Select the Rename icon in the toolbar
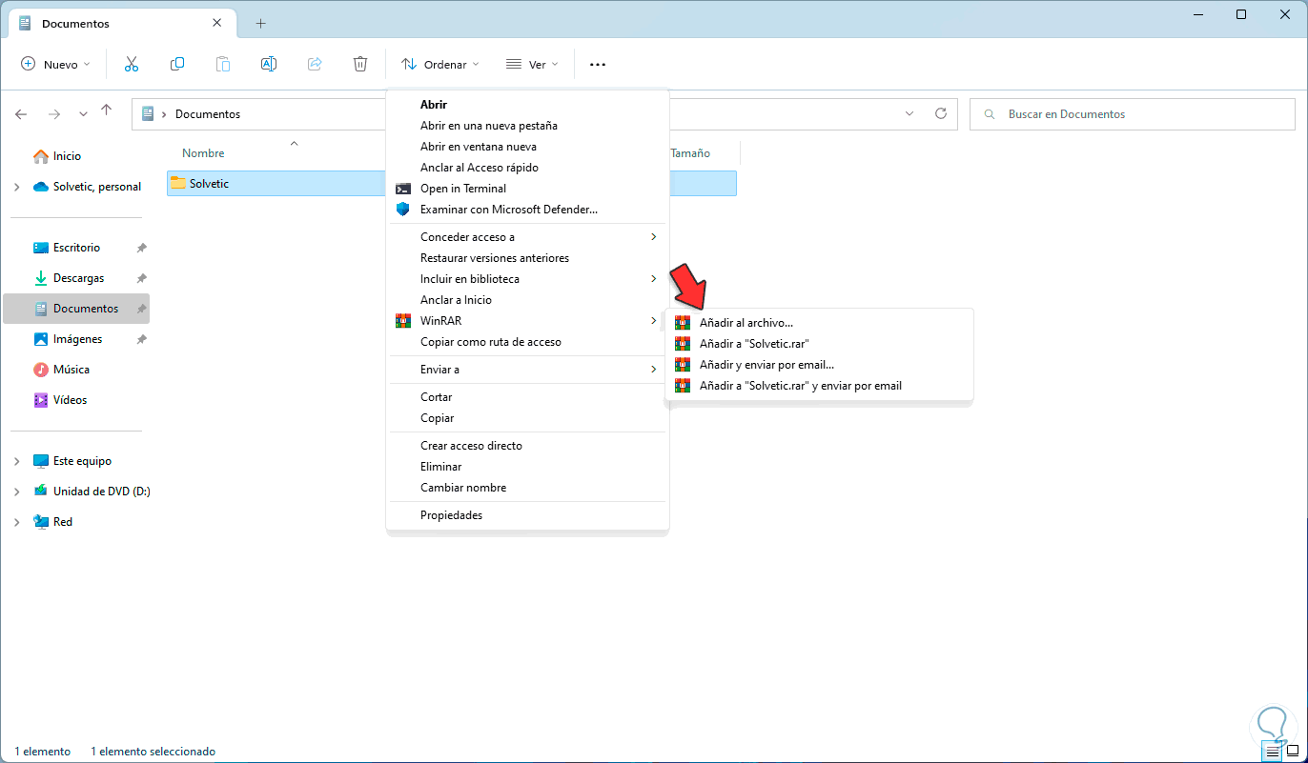1308x763 pixels. coord(269,63)
